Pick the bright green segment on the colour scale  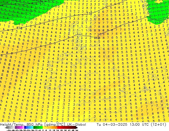[x=42, y=128]
